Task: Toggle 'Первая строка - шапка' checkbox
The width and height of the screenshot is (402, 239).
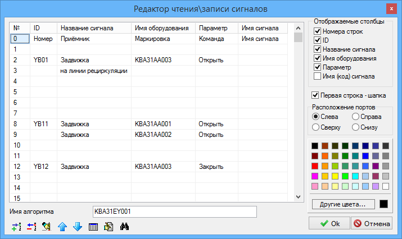Action: point(315,94)
